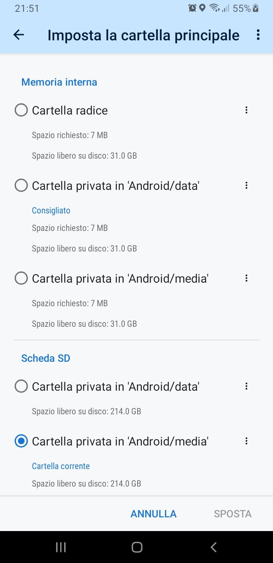The image size is (273, 563).
Task: Tap the Scheda SD section header
Action: pyautogui.click(x=46, y=358)
